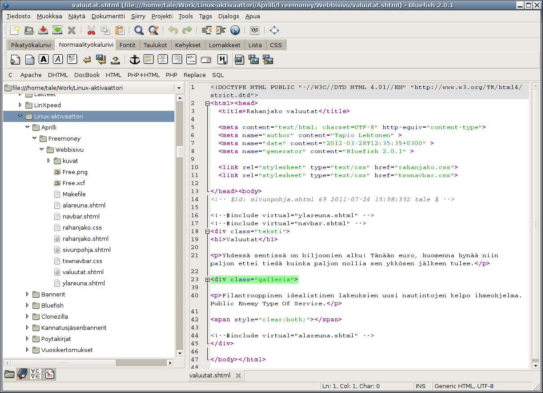The image size is (543, 393).
Task: Open the Projekti menu
Action: point(162,16)
